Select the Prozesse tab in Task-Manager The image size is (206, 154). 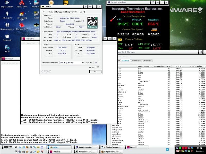(x=125, y=61)
